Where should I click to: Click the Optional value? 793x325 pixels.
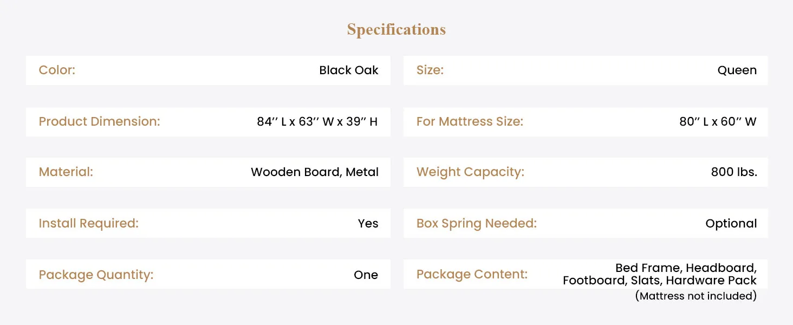731,223
